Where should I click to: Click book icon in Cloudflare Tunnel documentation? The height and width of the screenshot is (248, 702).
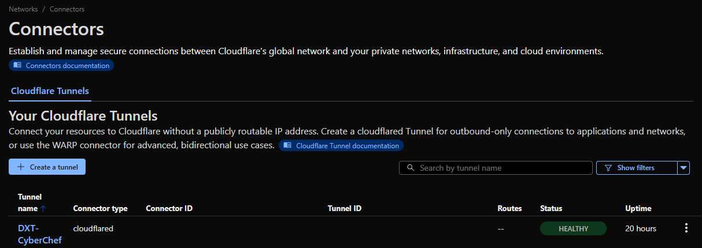(287, 146)
